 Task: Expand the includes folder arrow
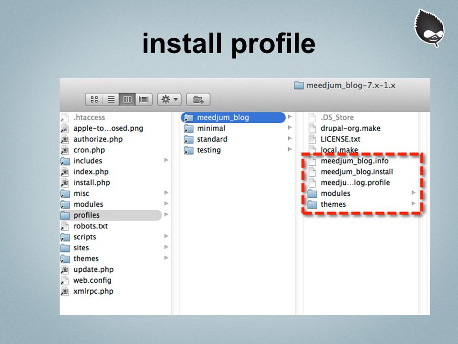(166, 161)
